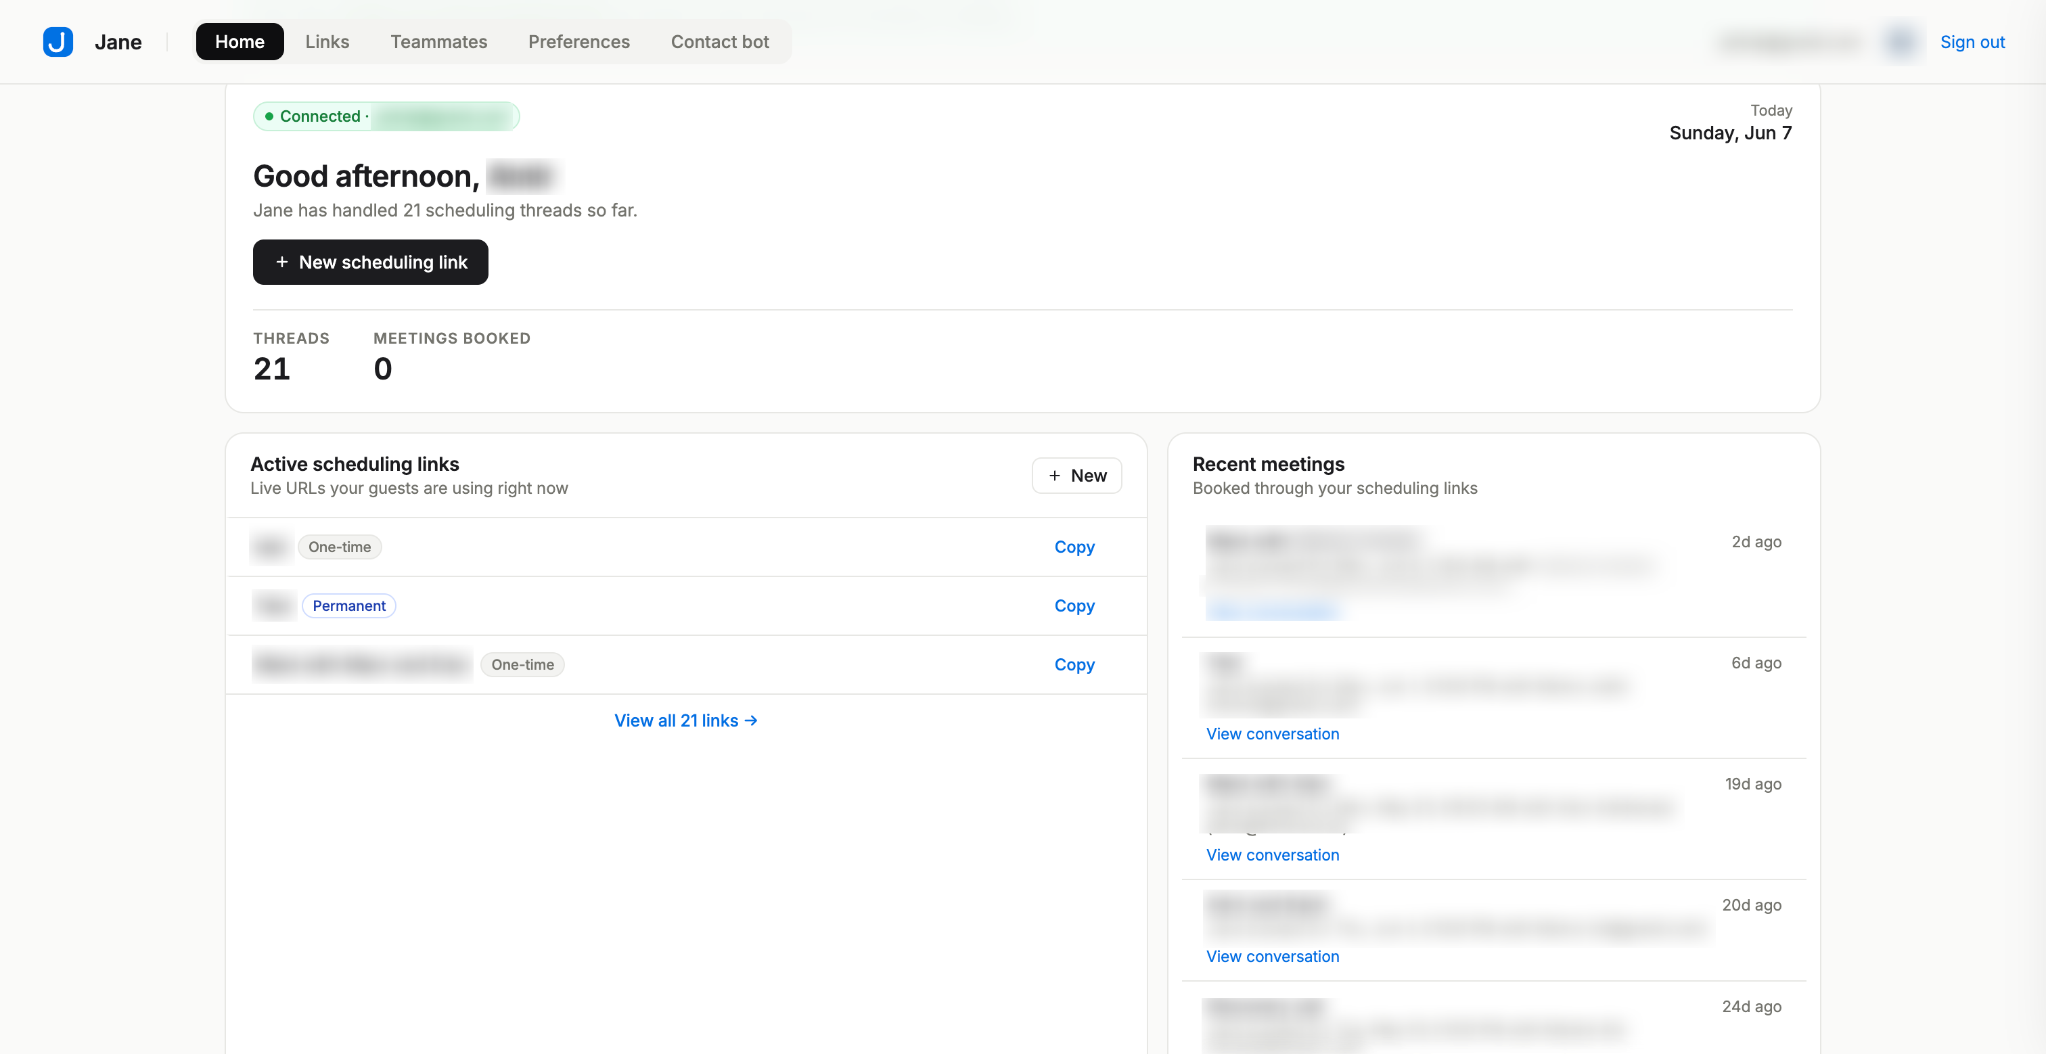Click the New button in Active scheduling links
The width and height of the screenshot is (2046, 1054).
(1076, 476)
